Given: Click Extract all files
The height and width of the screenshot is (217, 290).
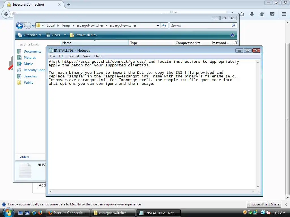Looking at the screenshot, I should pyautogui.click(x=83, y=35).
